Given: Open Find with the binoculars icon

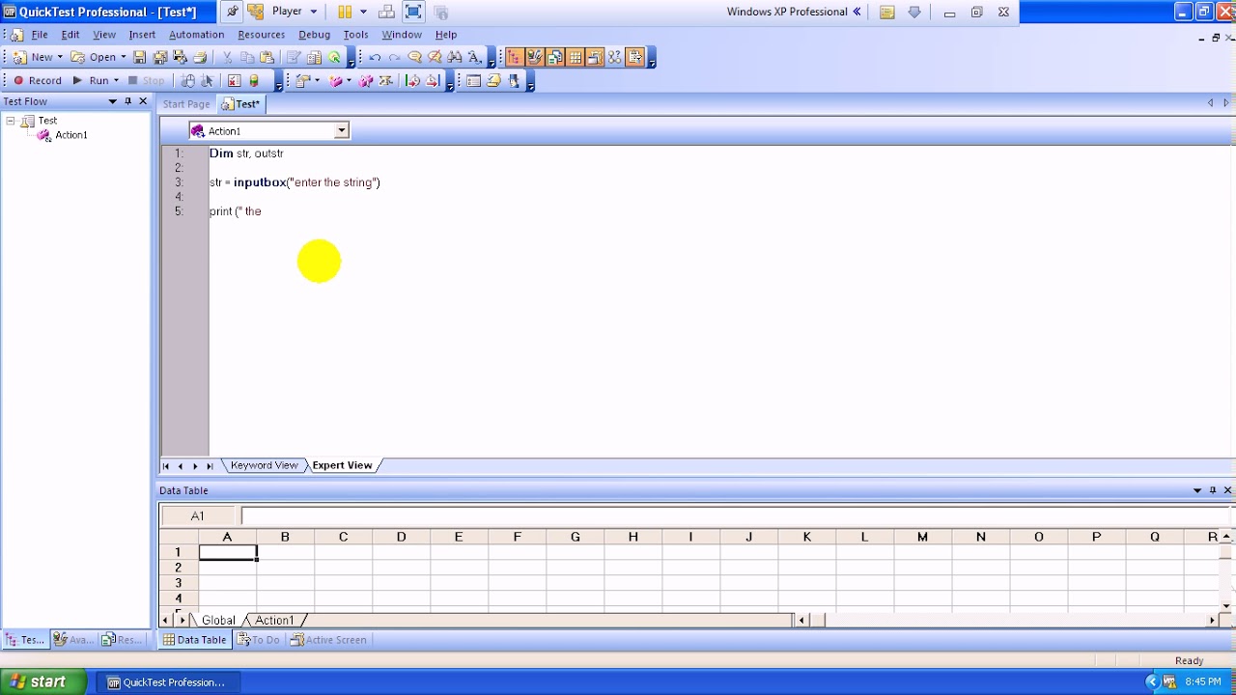Looking at the screenshot, I should (455, 58).
